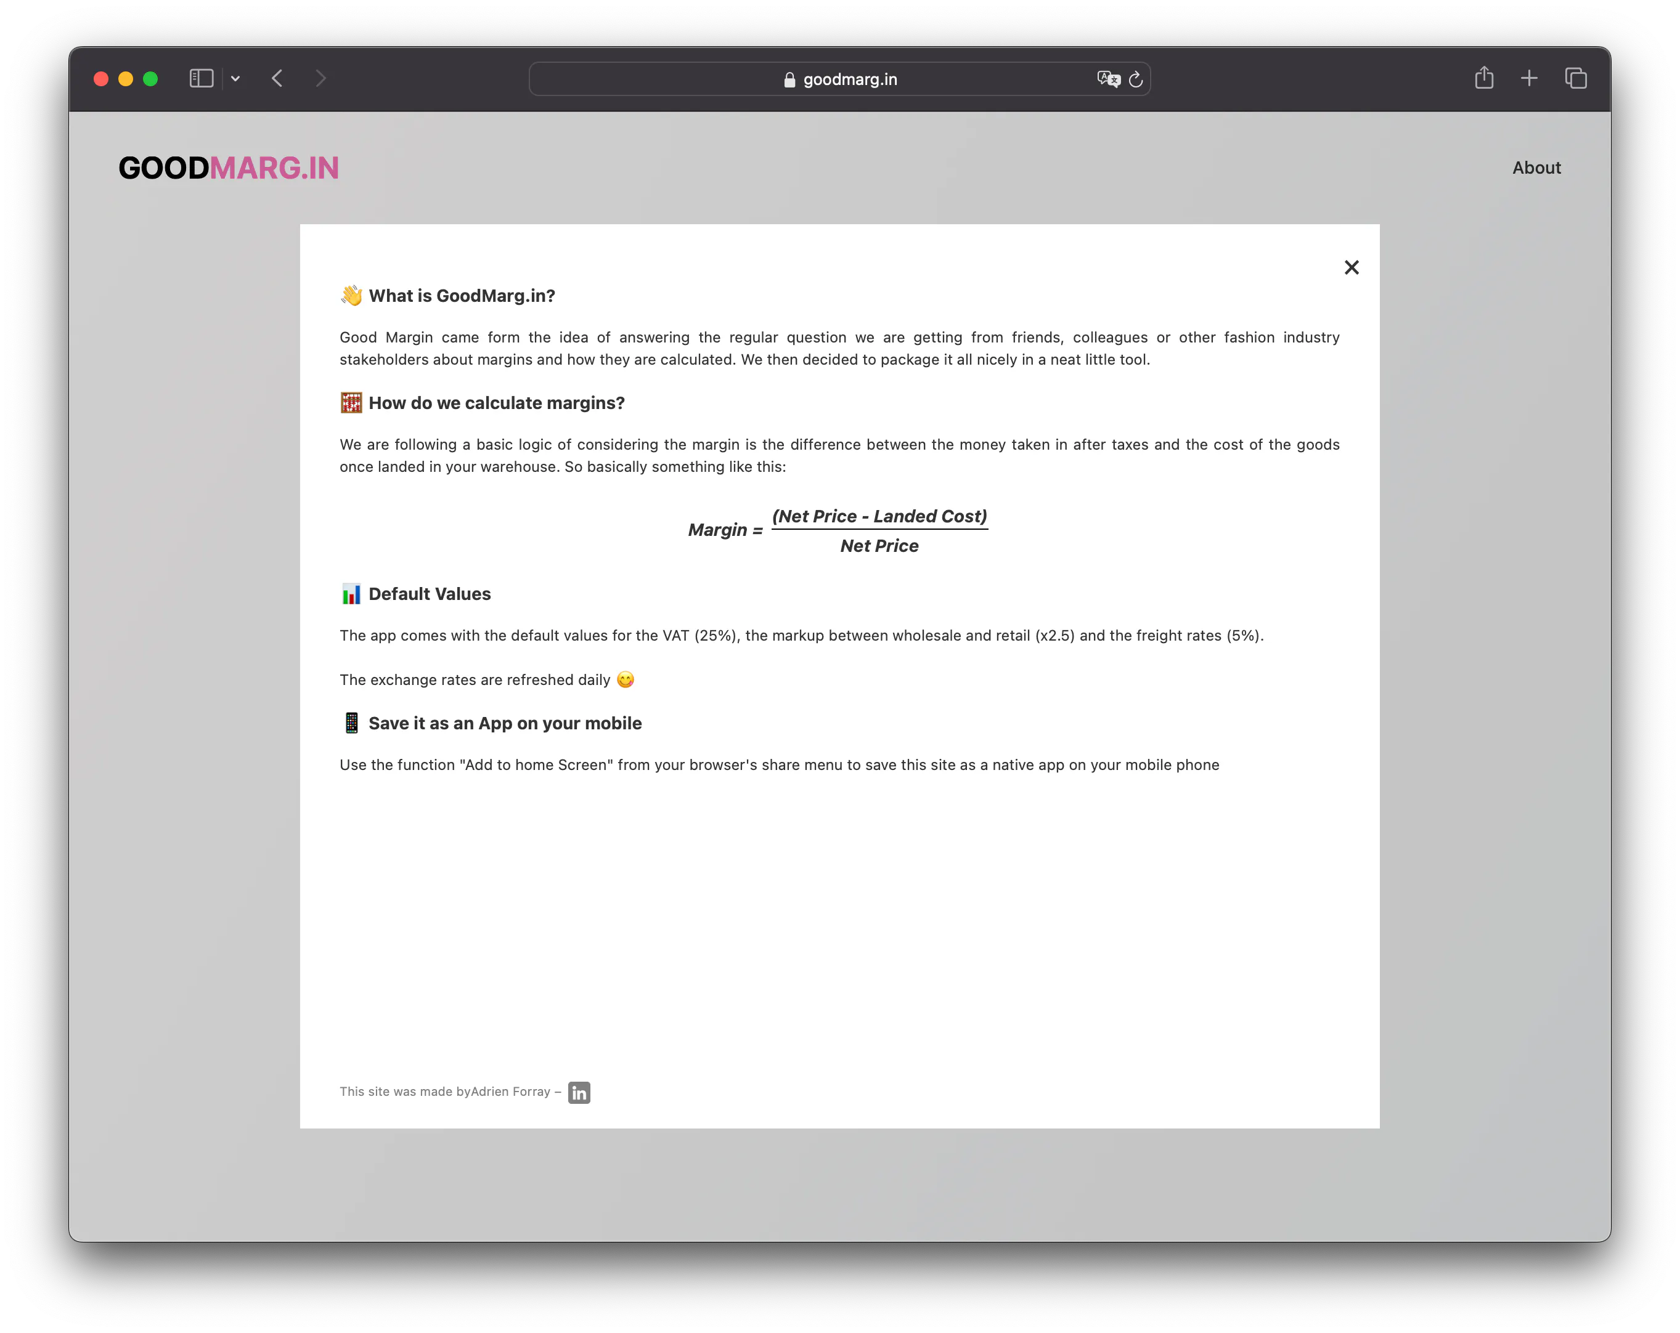Image resolution: width=1680 pixels, height=1333 pixels.
Task: Open the Safari share menu
Action: coord(1483,78)
